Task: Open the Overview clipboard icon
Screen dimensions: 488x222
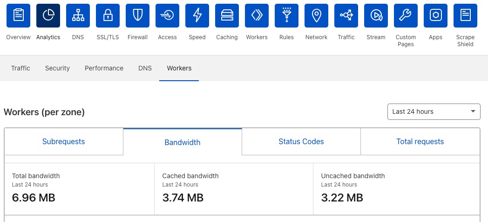Action: click(19, 16)
